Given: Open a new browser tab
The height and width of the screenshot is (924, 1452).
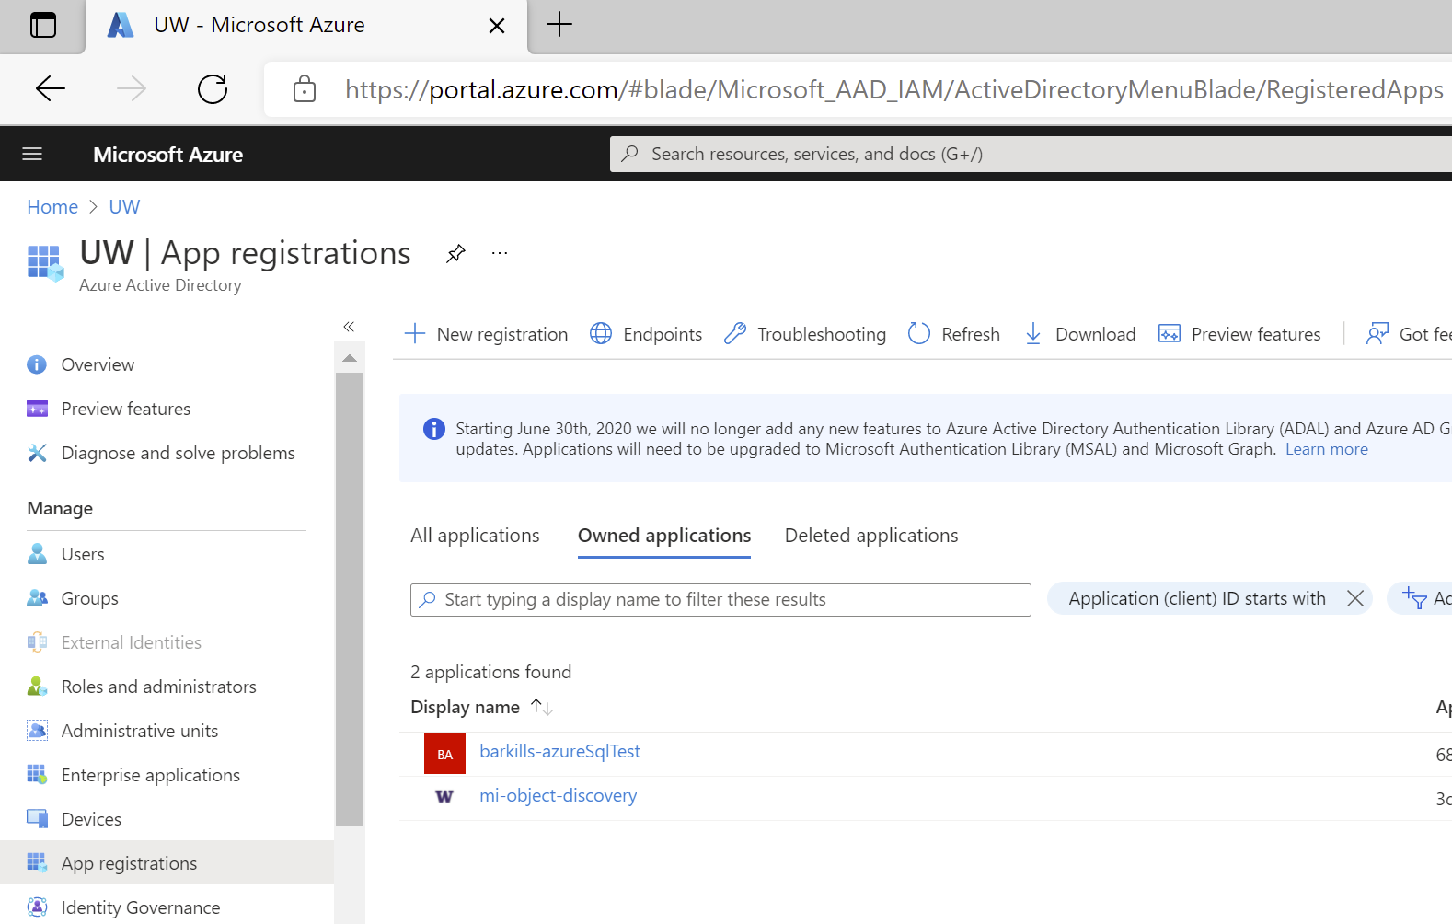Looking at the screenshot, I should [559, 25].
